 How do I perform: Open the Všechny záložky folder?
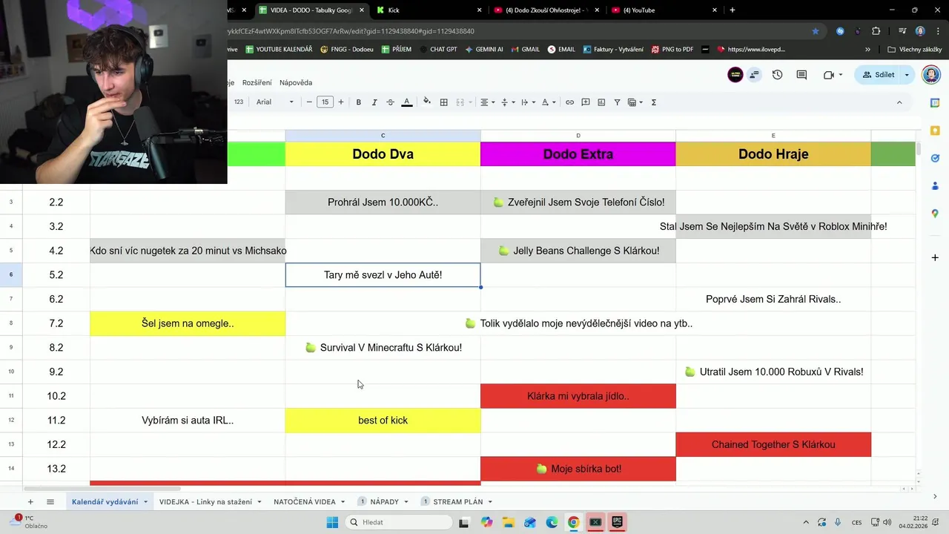(914, 50)
